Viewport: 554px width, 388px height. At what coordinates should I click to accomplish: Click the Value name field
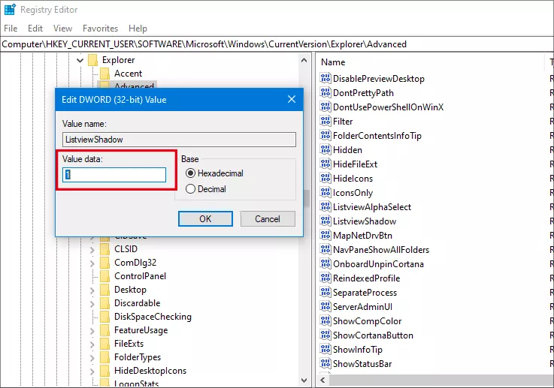pyautogui.click(x=179, y=140)
